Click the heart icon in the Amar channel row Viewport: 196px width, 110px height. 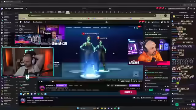tap(134, 98)
